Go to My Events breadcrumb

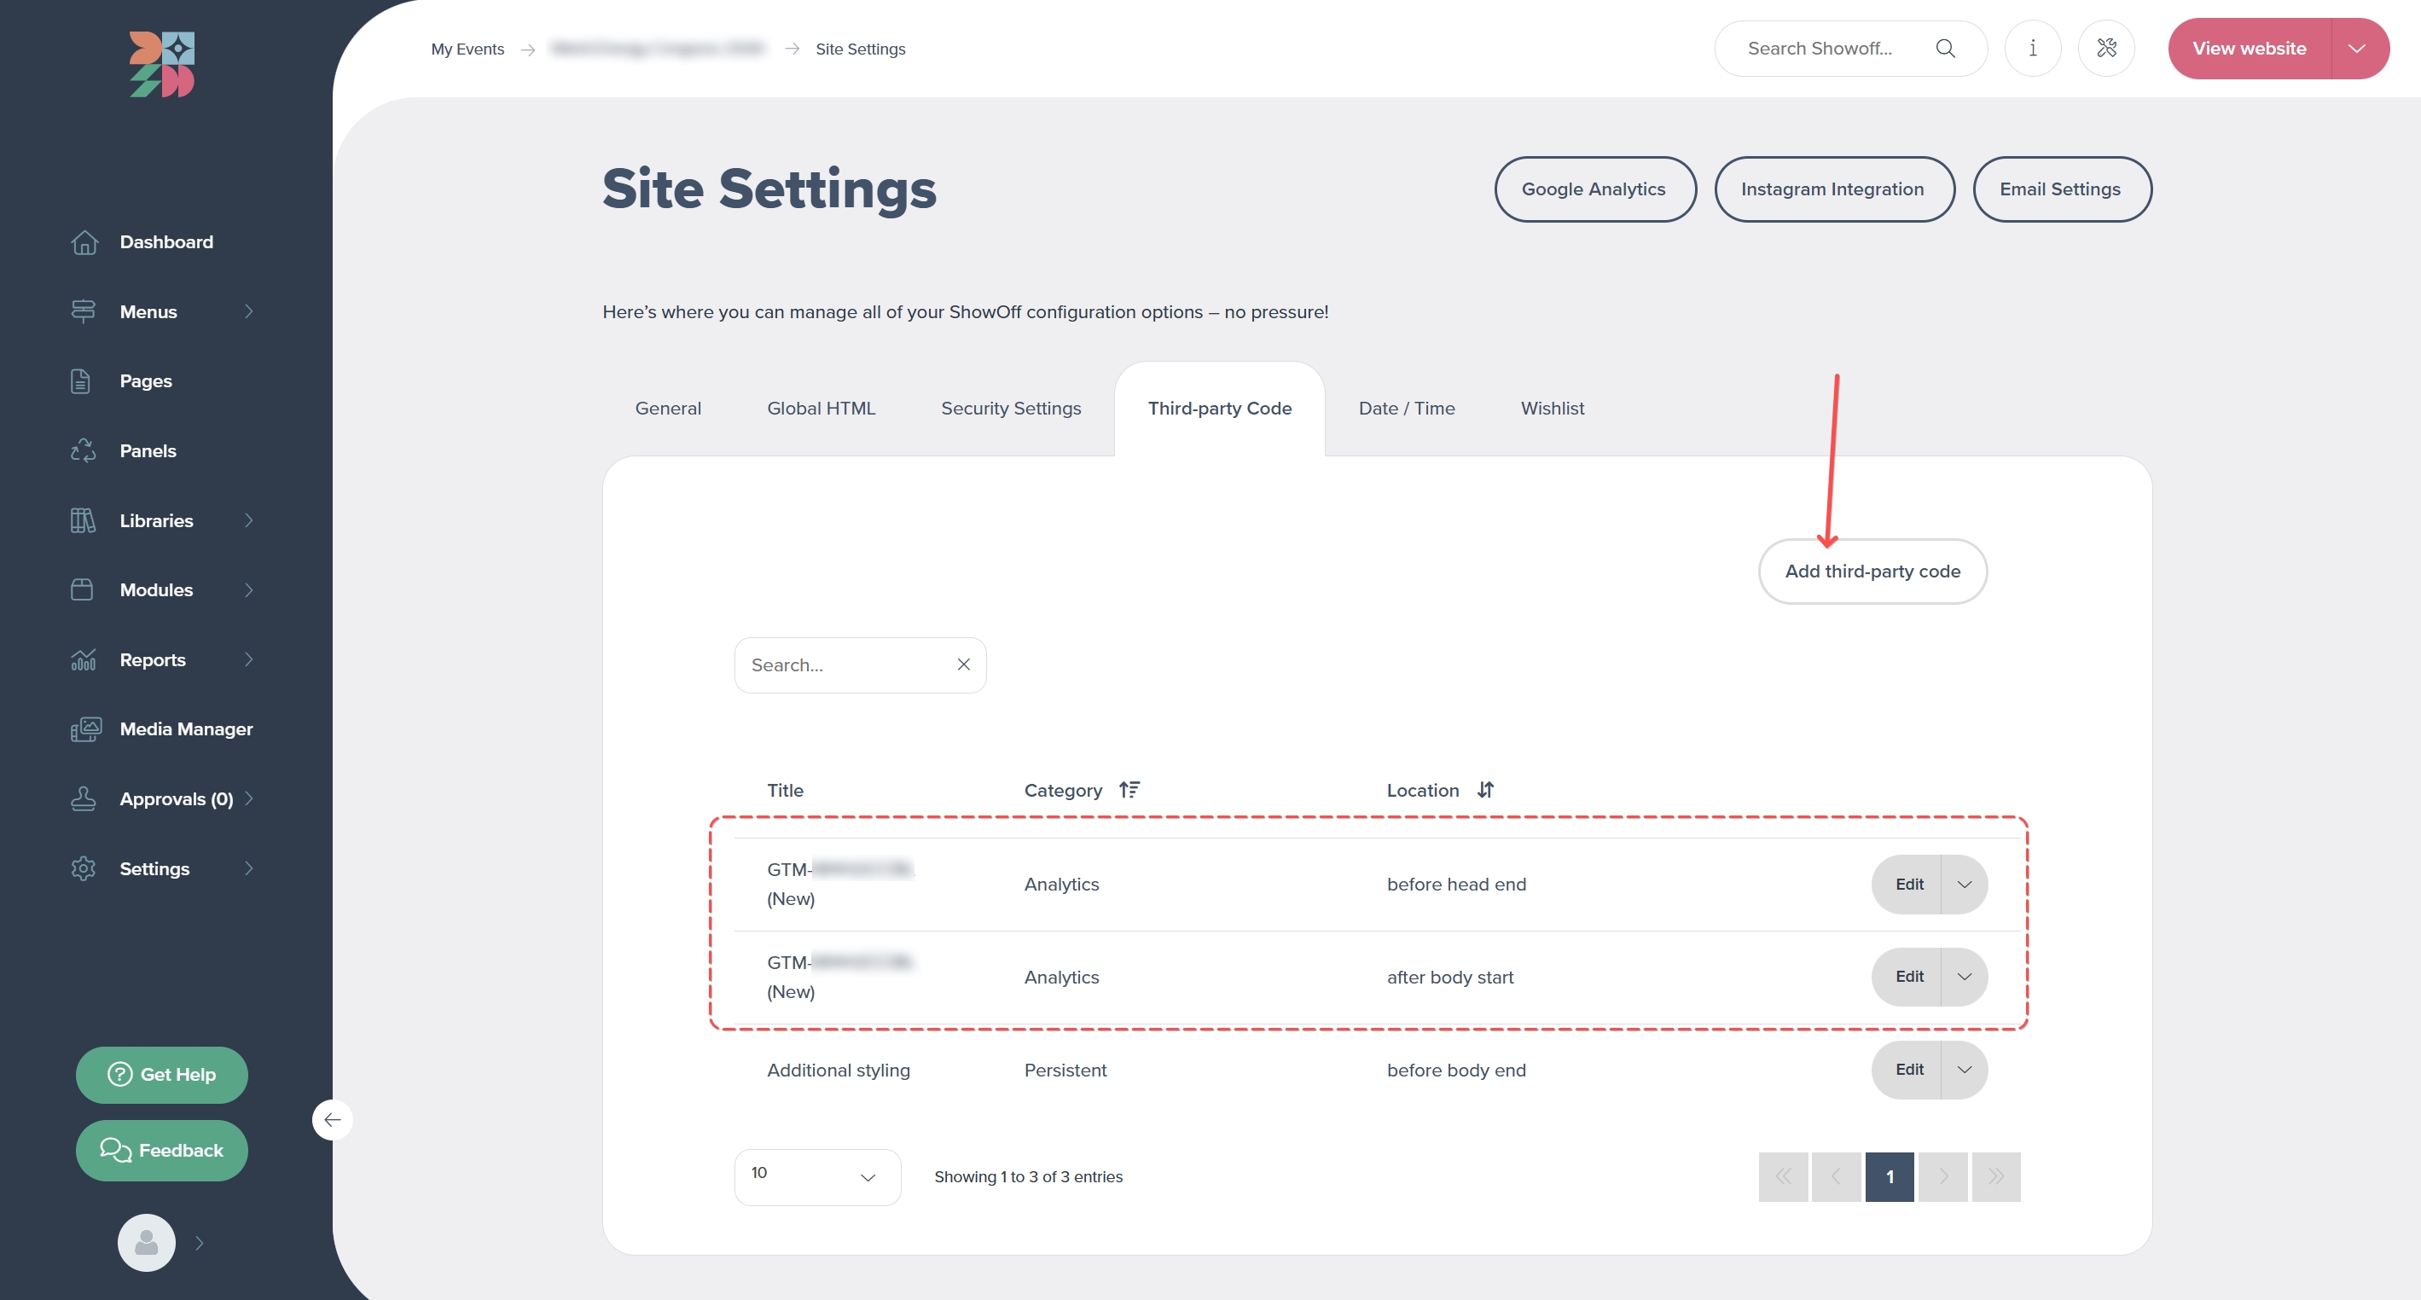tap(467, 49)
